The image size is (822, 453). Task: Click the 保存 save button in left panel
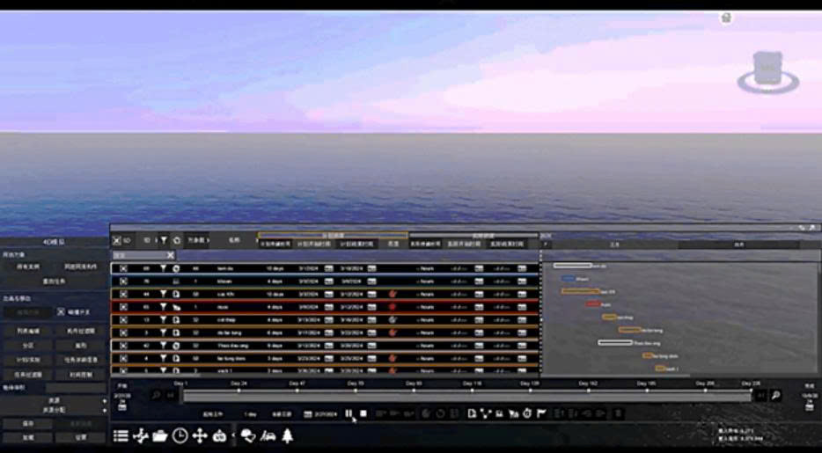click(x=28, y=424)
